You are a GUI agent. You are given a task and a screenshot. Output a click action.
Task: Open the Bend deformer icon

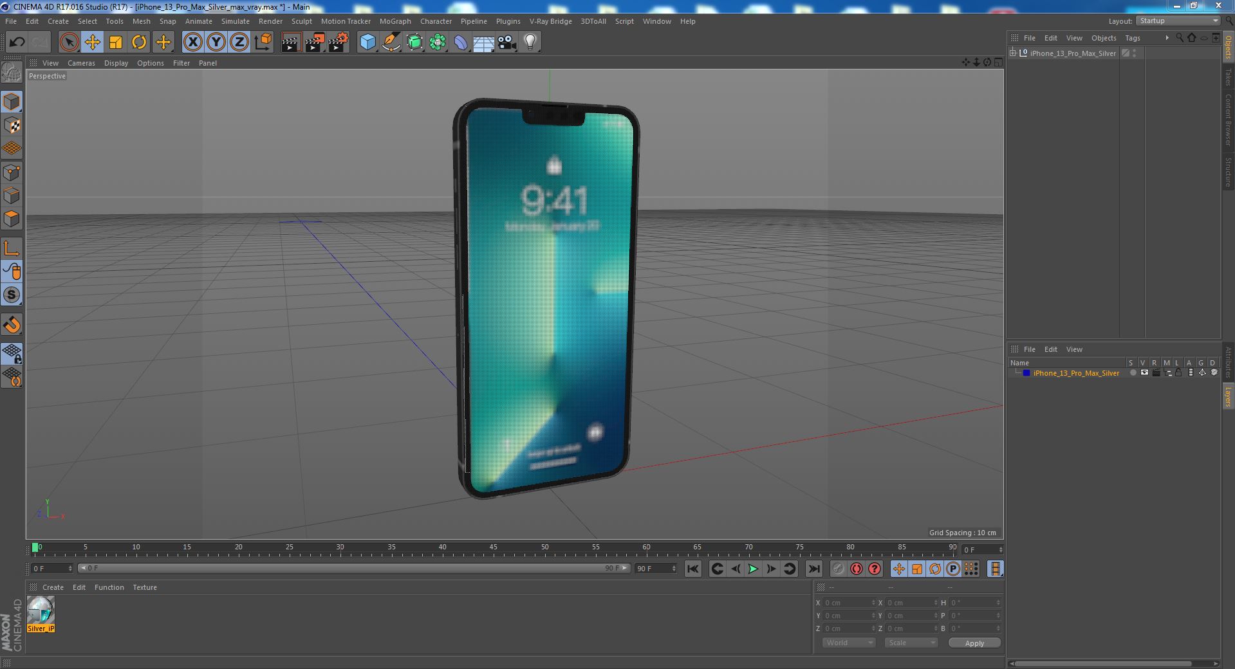tap(461, 42)
